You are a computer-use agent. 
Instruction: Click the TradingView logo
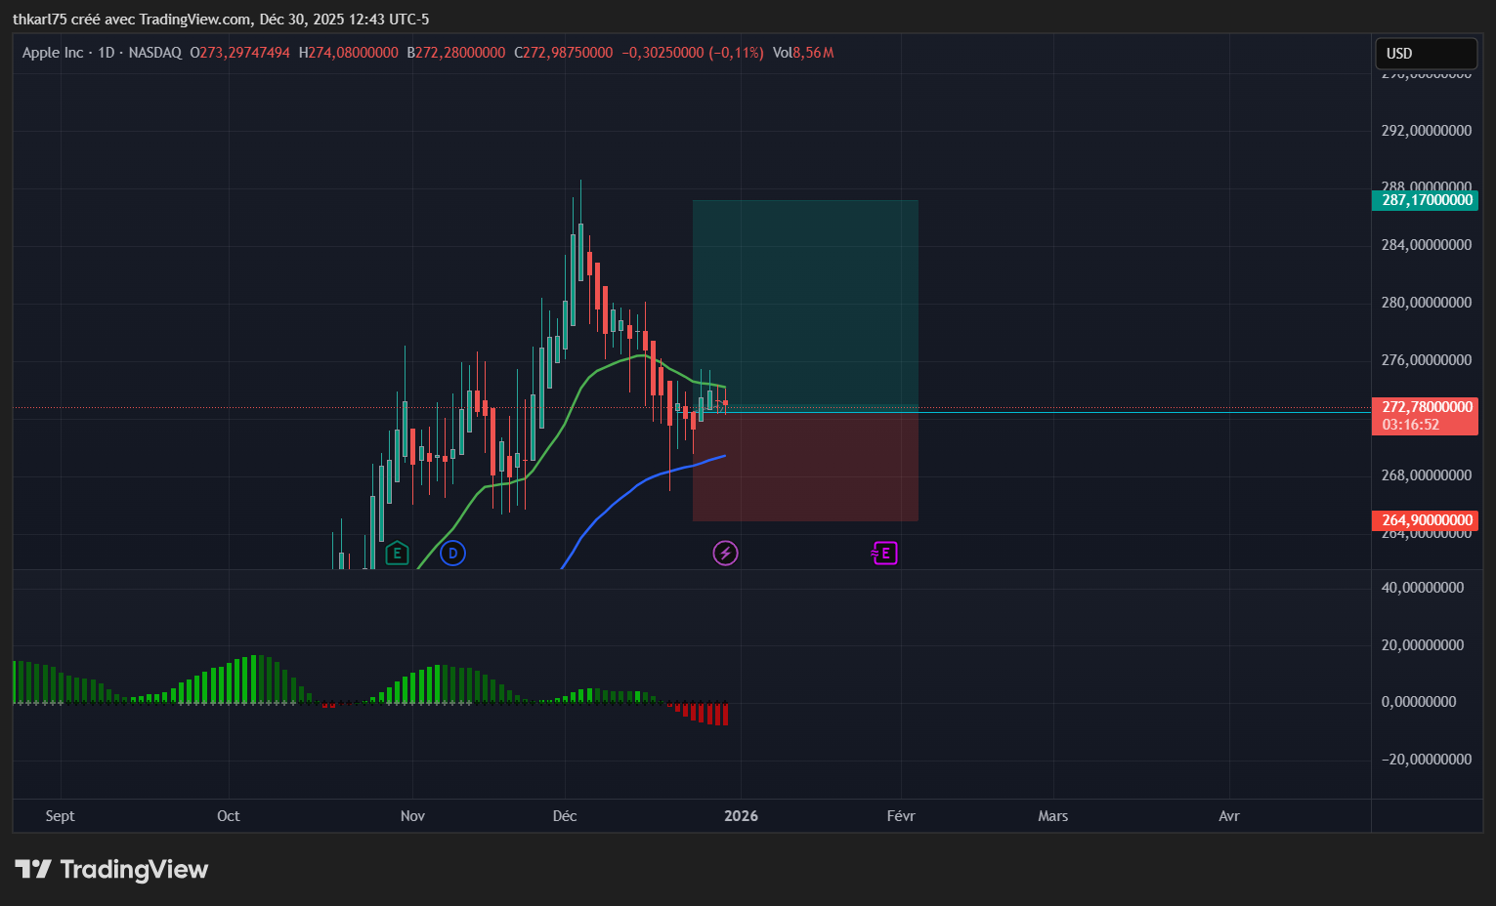(x=111, y=869)
